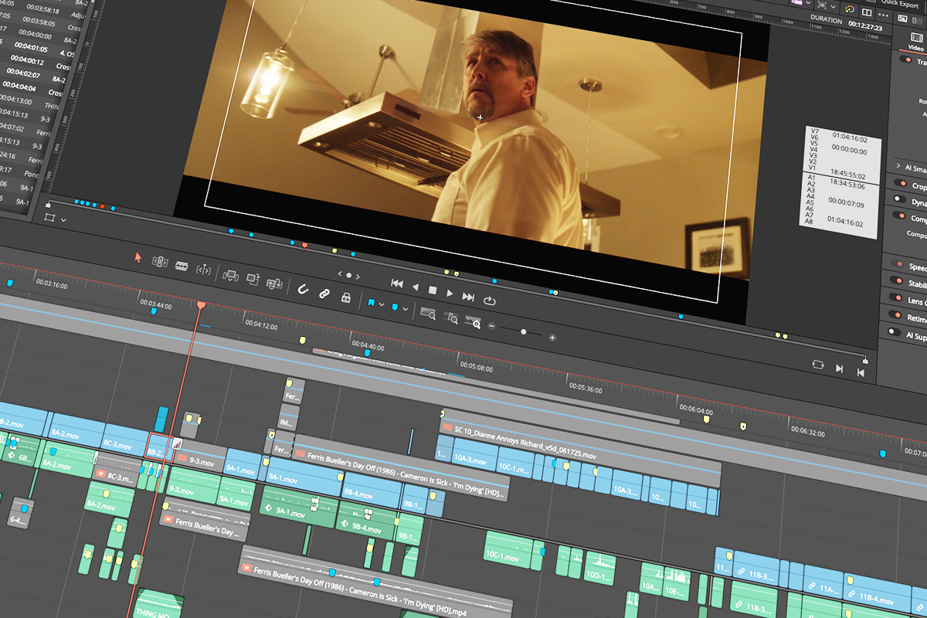Click the red timeline playhead handle
927x618 pixels.
(x=201, y=306)
